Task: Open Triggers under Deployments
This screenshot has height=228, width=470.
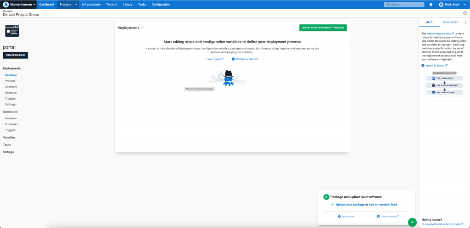Action: (10, 99)
